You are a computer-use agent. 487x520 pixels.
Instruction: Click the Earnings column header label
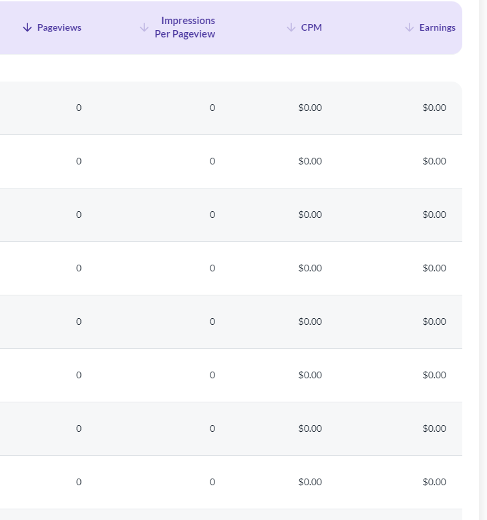coord(437,27)
